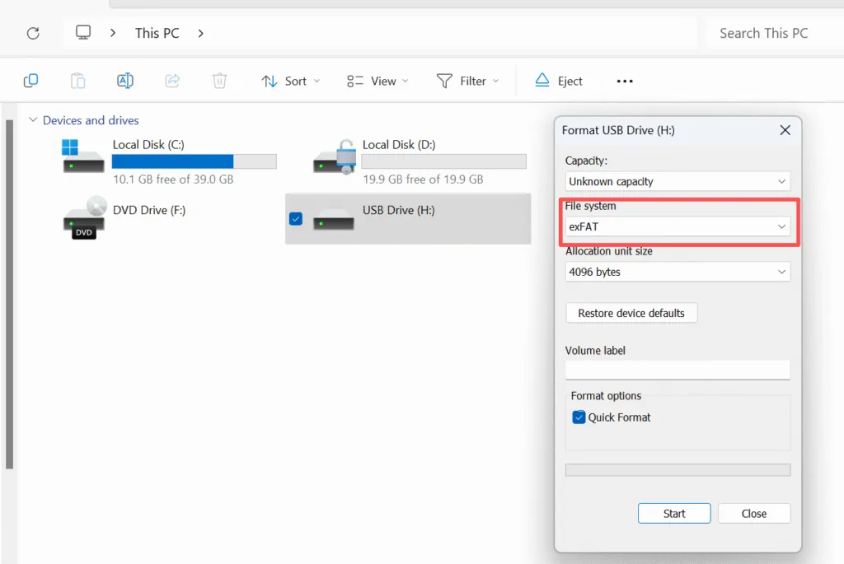This screenshot has width=844, height=564.
Task: Click the Rename icon in toolbar
Action: coord(124,81)
